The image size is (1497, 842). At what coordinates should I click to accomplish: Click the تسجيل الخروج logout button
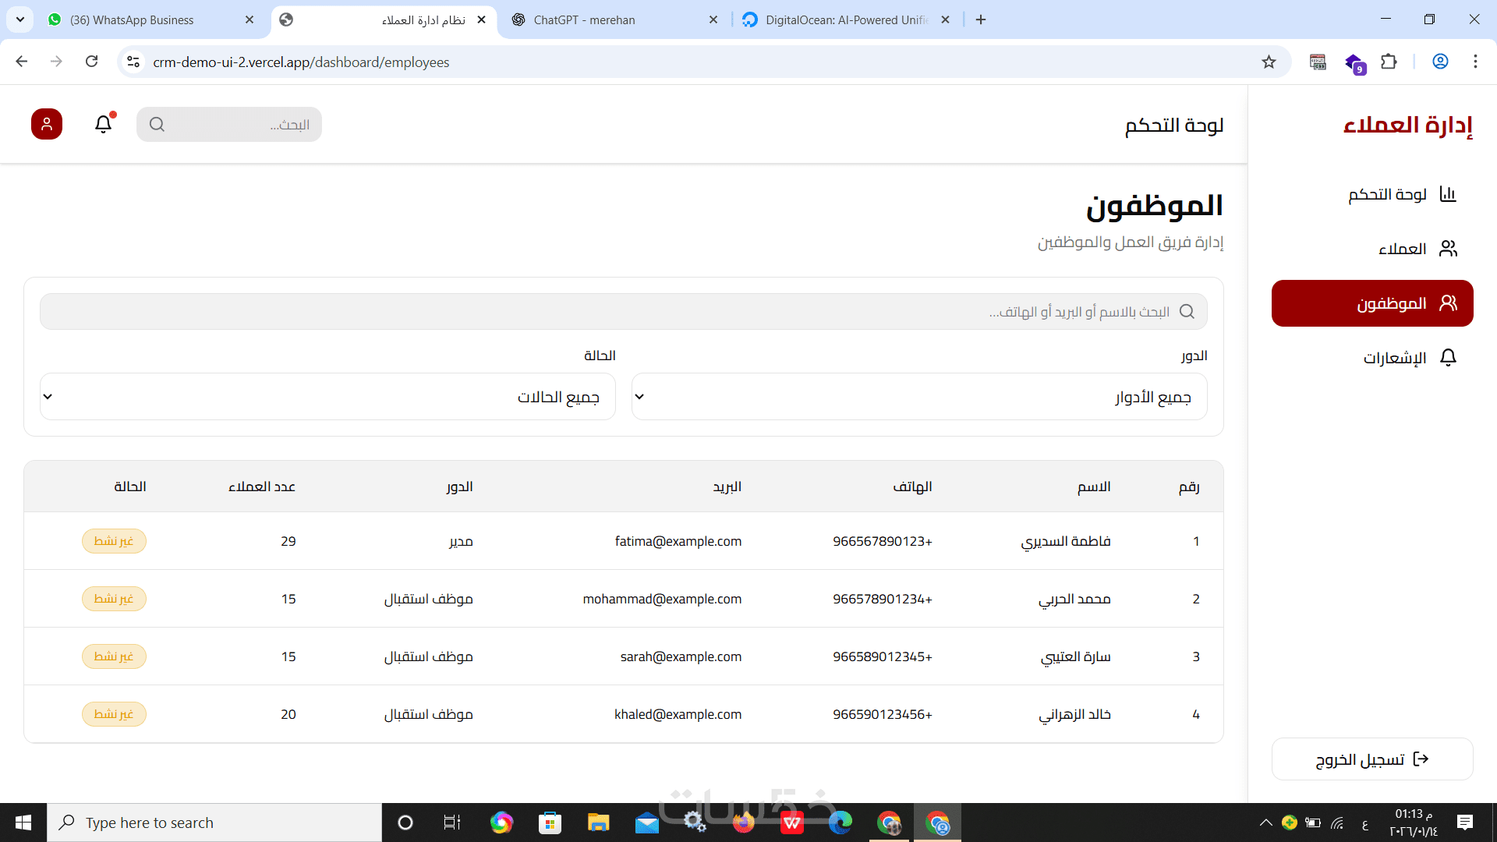[x=1372, y=759]
